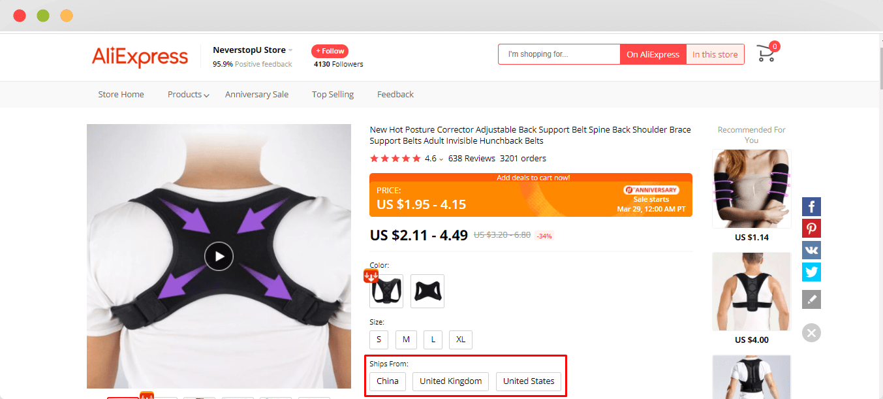Open the Top Selling tab

333,95
